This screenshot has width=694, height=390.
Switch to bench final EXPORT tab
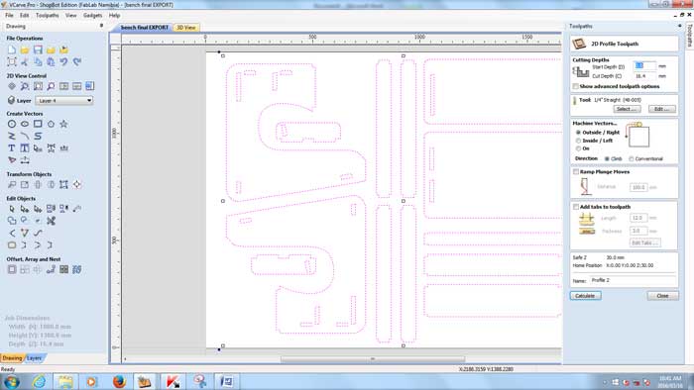pyautogui.click(x=145, y=28)
